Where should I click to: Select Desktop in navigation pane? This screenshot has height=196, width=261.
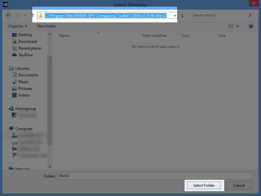coord(25,35)
